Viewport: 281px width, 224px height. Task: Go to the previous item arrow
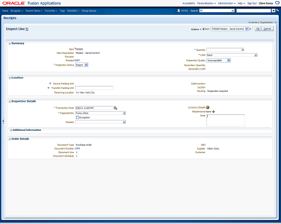(x=203, y=29)
